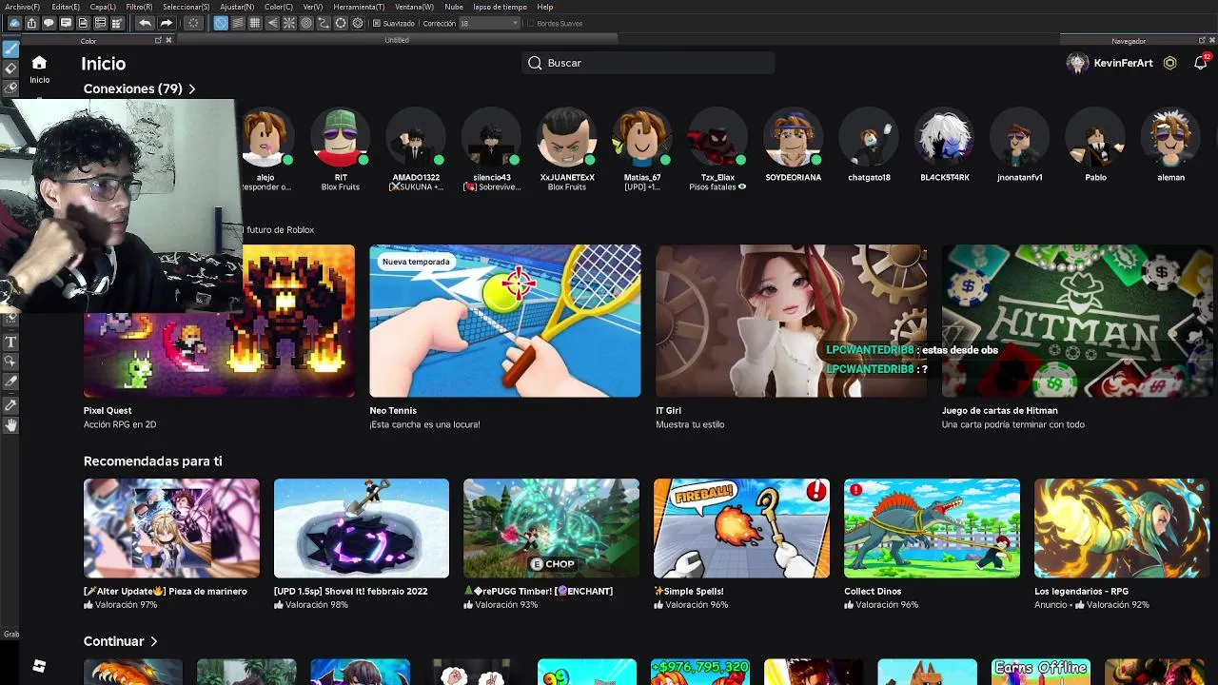
Task: Open chatgato18 friend avatar
Action: 869,139
